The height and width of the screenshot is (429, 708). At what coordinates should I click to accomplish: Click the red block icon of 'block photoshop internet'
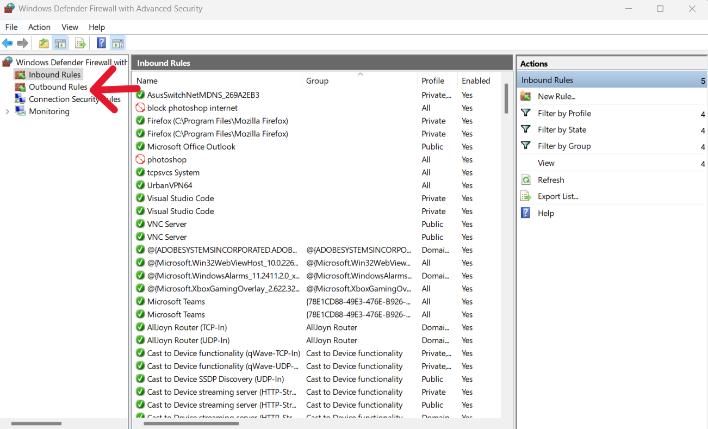140,108
